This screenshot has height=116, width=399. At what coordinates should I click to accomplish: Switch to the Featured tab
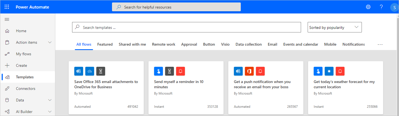105,44
